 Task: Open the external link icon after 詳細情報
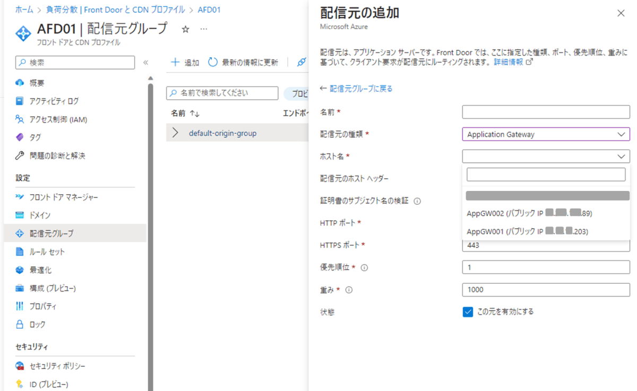click(x=529, y=62)
